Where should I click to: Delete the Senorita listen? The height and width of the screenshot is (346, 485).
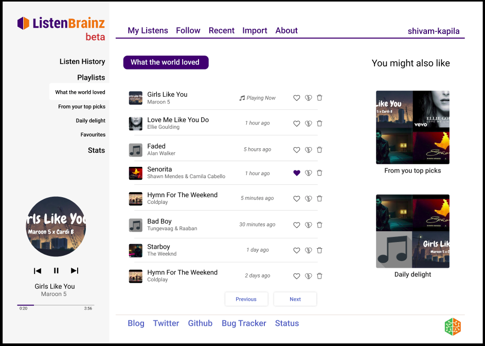pos(319,173)
